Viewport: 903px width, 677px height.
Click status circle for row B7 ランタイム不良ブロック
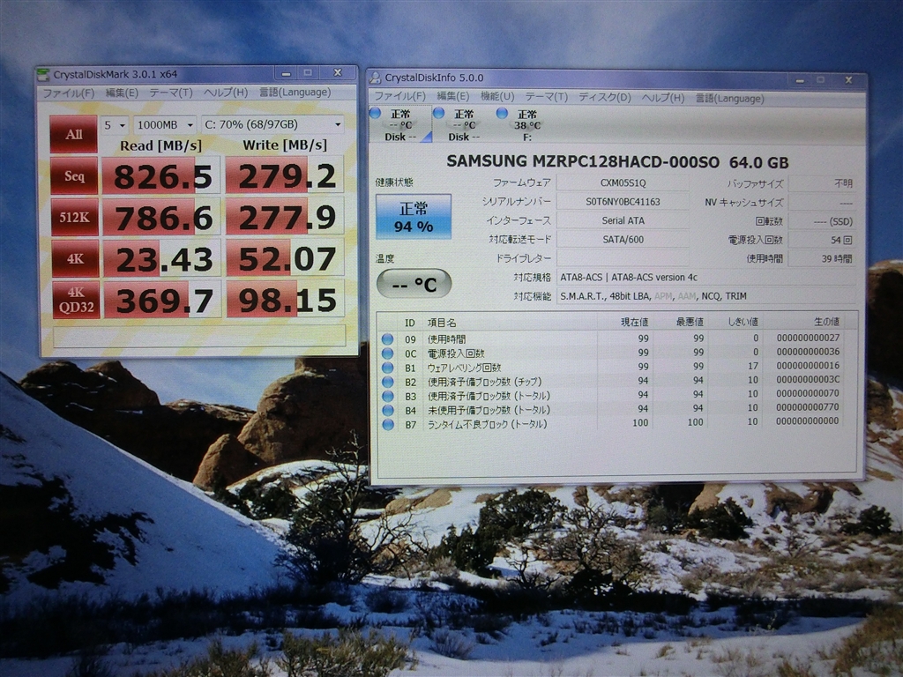click(x=388, y=424)
